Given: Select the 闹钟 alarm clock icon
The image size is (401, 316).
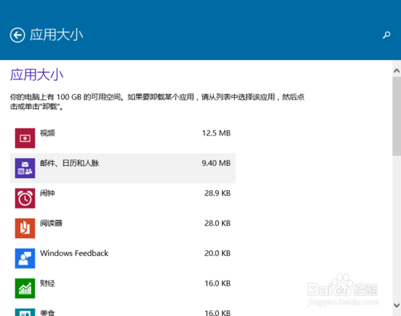Looking at the screenshot, I should [x=25, y=198].
